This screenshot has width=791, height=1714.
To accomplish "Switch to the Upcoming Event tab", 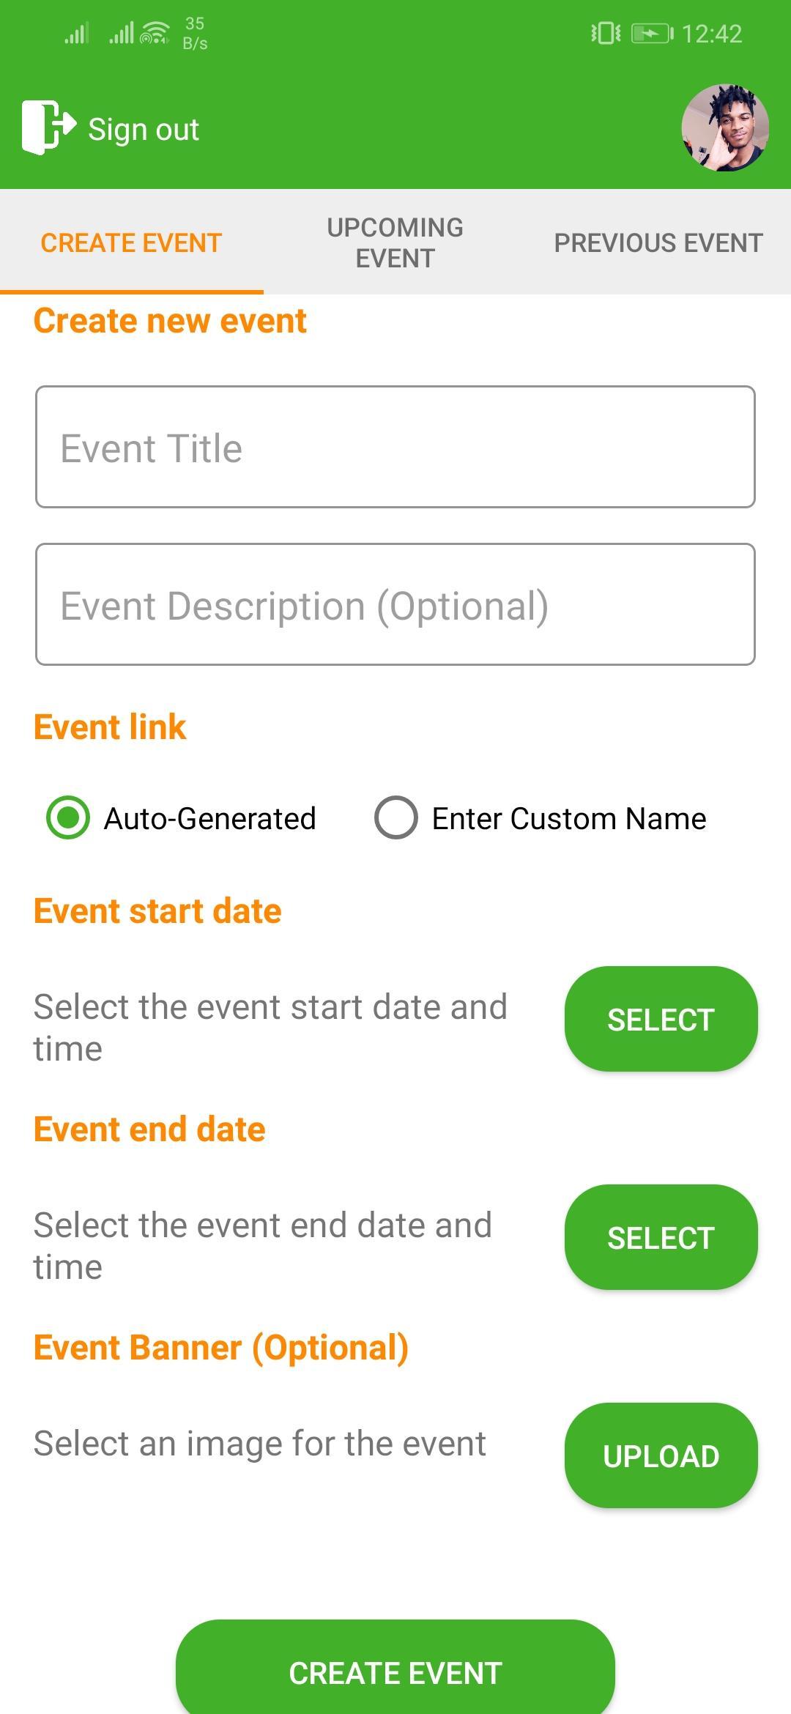I will (395, 242).
